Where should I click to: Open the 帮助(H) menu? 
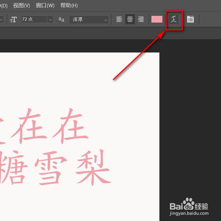tap(69, 6)
